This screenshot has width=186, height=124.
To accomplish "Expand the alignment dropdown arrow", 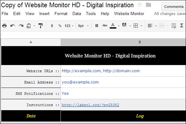I will point(156,26).
